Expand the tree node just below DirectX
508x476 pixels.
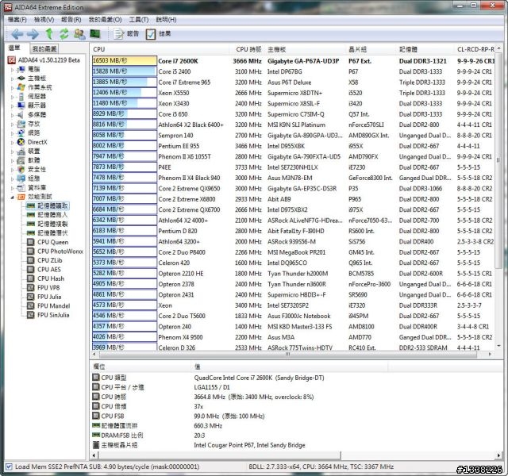pos(13,152)
